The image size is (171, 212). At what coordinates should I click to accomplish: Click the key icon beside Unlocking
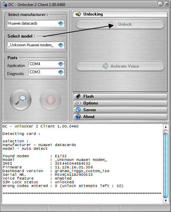(x=78, y=14)
